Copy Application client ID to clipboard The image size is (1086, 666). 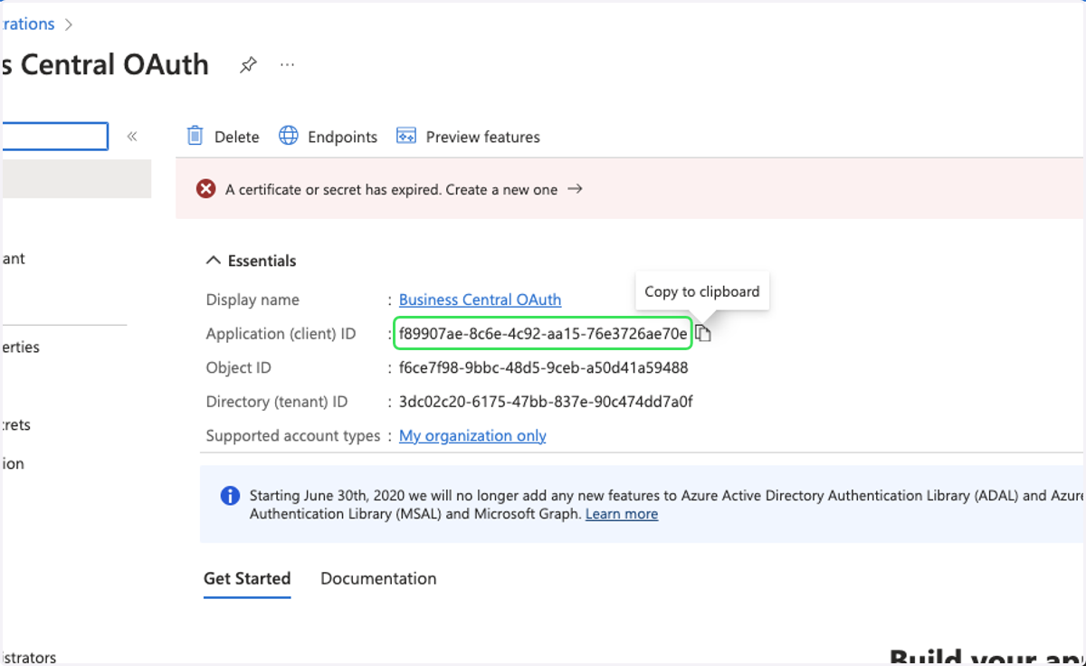703,334
